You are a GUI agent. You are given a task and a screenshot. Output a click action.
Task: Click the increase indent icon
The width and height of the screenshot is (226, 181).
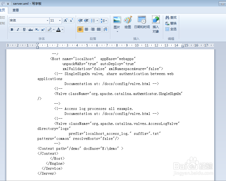point(86,21)
